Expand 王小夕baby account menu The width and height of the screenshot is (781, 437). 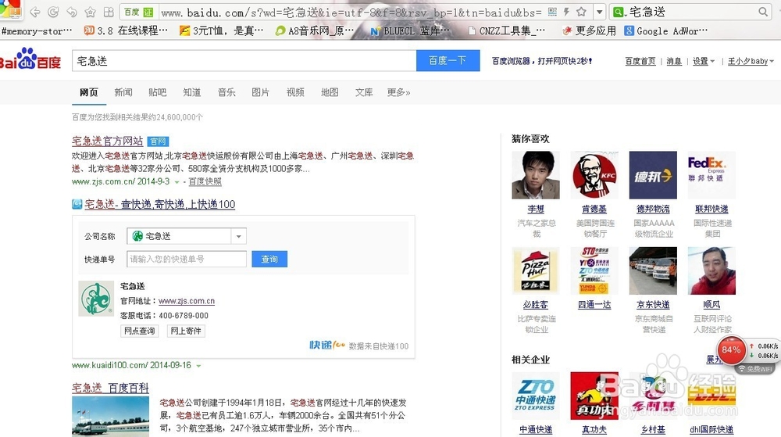tap(751, 61)
